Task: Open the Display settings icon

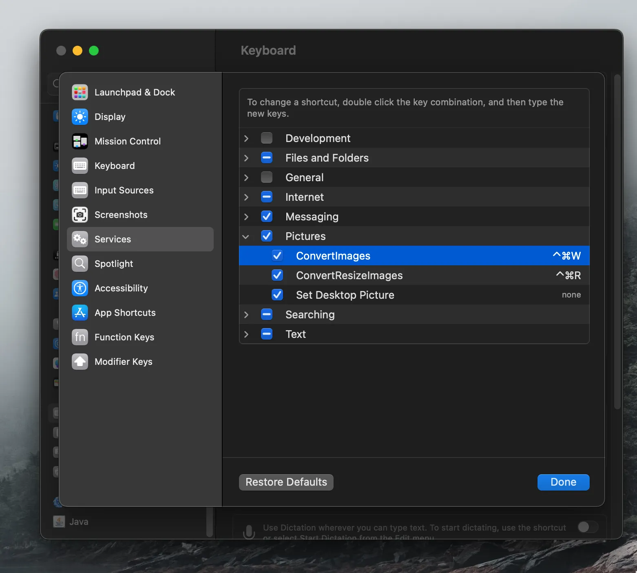Action: (80, 117)
